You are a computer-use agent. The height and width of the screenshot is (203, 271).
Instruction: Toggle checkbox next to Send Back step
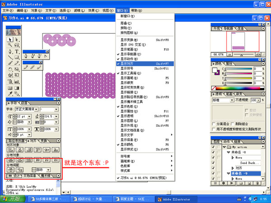pos(213,163)
